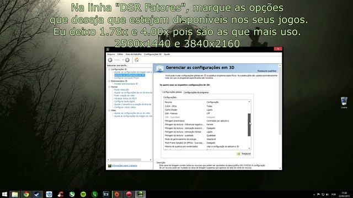
Task: Collapse the Estereoscópico 3D tree node
Action: 109,81
